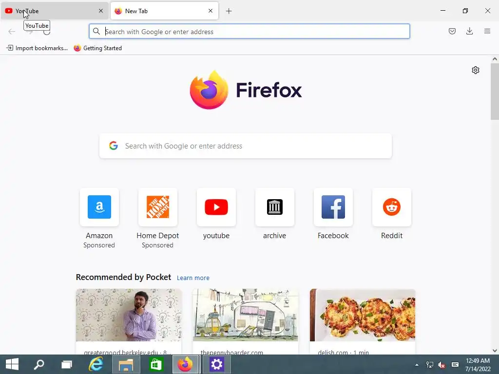Viewport: 499px width, 374px height.
Task: Open a new tab with plus button
Action: pos(229,11)
